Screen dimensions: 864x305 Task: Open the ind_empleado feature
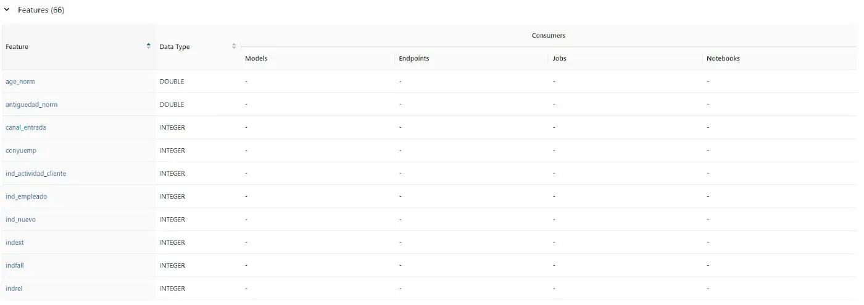(26, 197)
